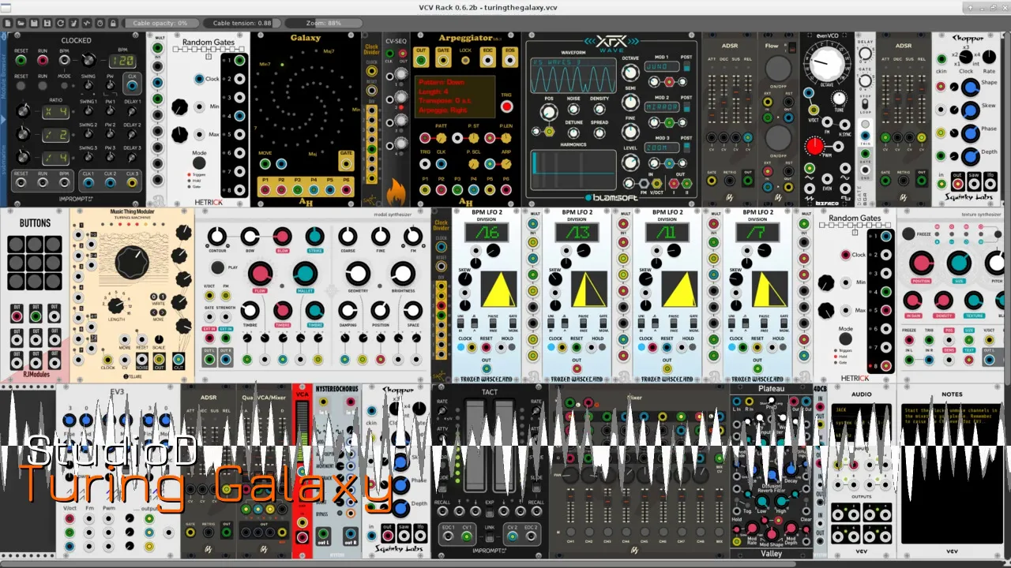Click the lower Flow ON/OFF big button

coord(778,137)
